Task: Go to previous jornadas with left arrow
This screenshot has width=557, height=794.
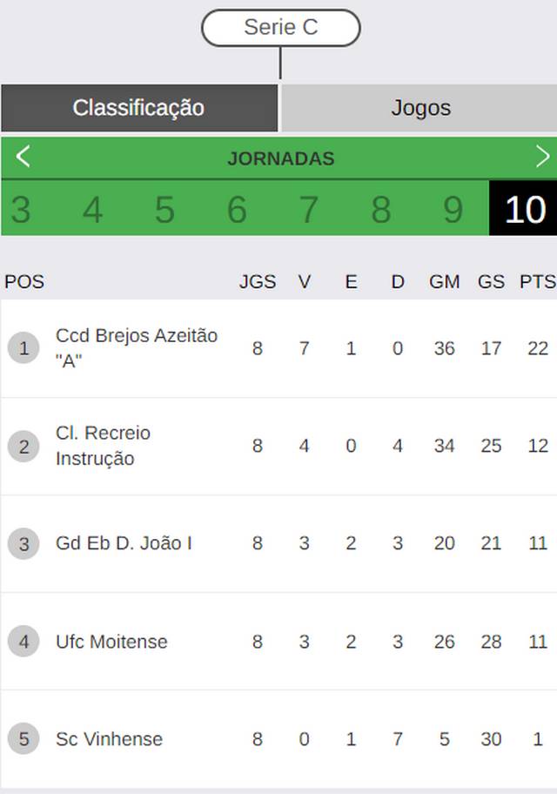Action: tap(23, 157)
